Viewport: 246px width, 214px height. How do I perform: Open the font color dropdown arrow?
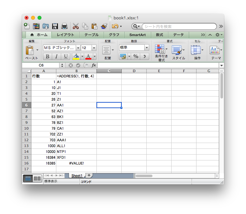[x=95, y=56]
